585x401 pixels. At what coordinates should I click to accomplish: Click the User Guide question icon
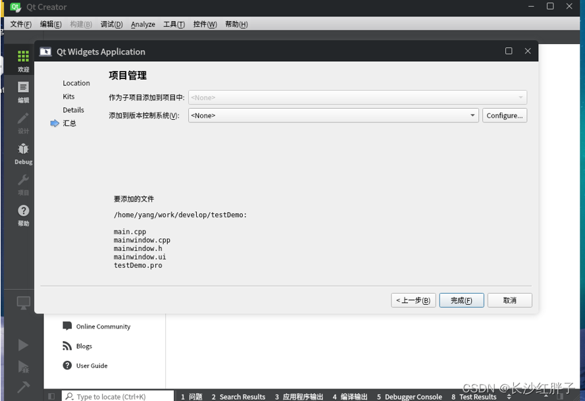click(x=67, y=365)
